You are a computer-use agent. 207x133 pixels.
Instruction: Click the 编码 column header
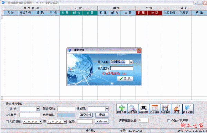tap(40, 13)
